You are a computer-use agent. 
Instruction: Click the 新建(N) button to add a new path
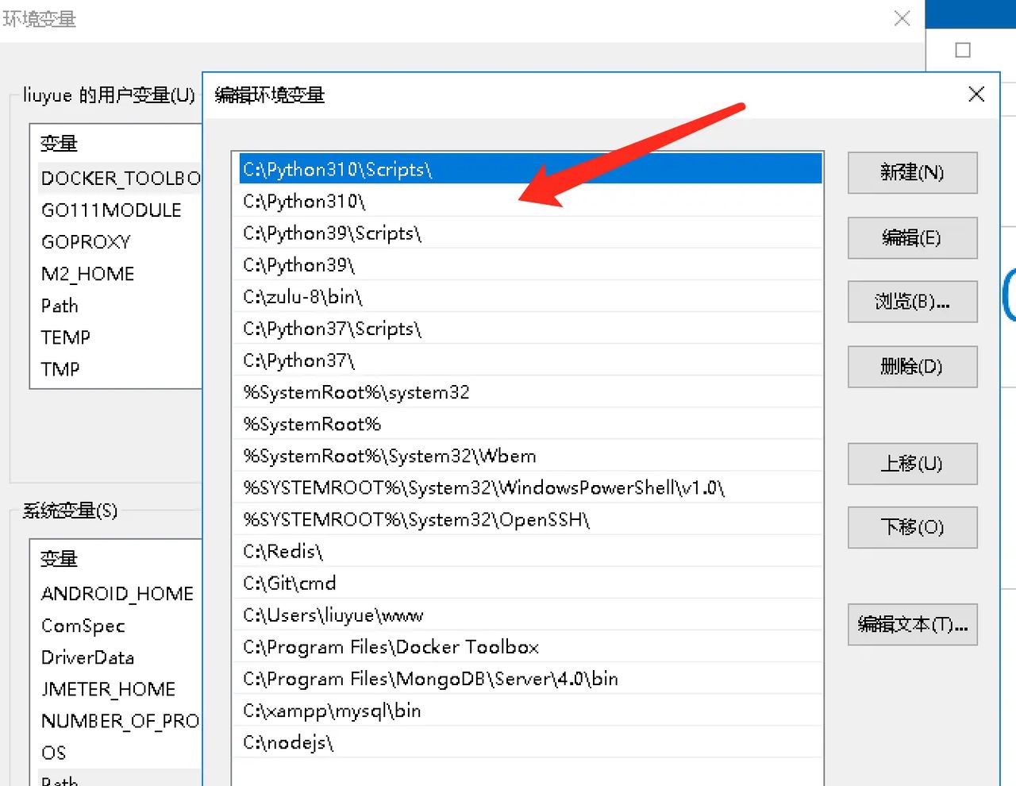click(911, 173)
